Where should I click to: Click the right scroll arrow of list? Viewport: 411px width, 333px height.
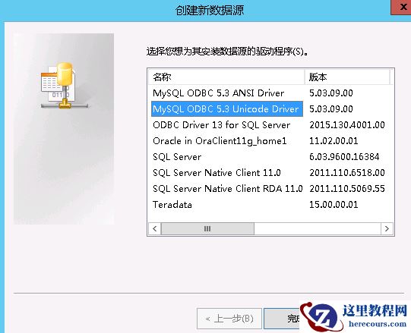click(387, 228)
